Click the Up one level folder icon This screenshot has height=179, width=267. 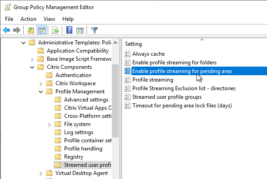(x=31, y=30)
